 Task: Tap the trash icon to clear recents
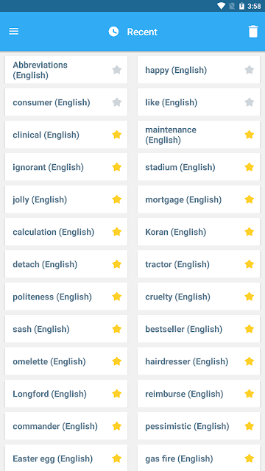253,32
